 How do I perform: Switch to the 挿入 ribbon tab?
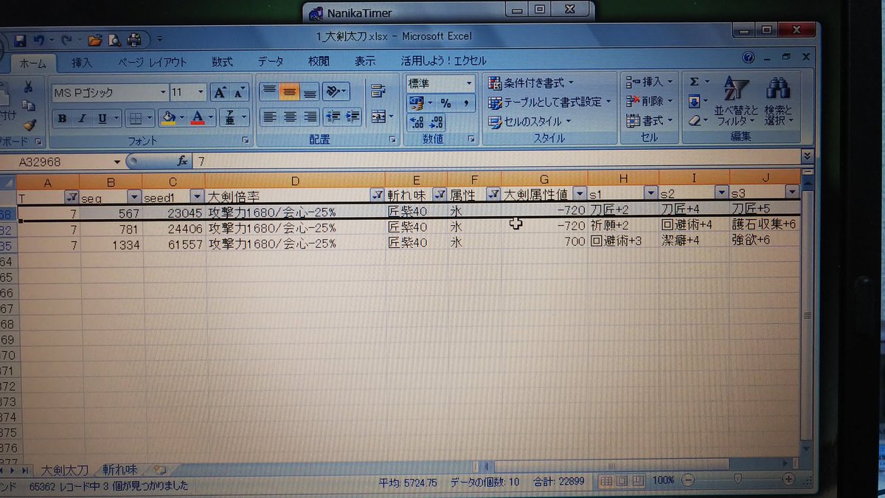tap(82, 63)
